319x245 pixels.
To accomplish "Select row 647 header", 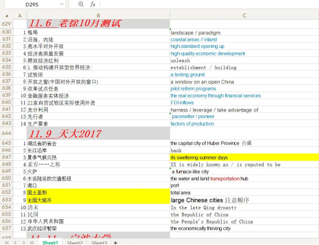I will (x=6, y=157).
